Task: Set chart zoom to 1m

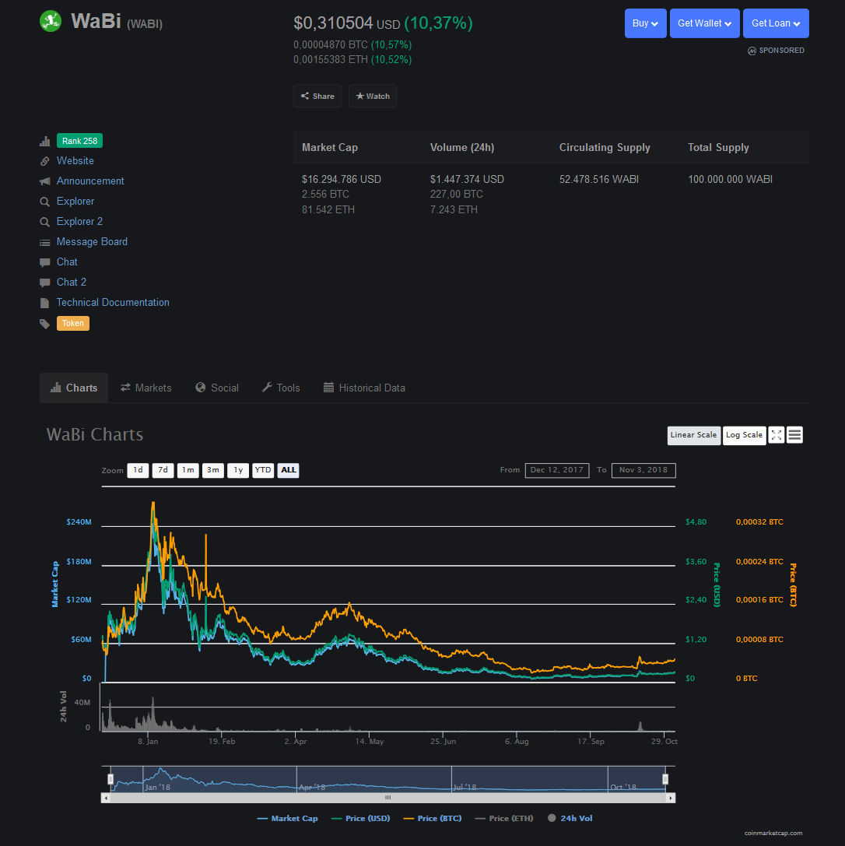Action: point(188,470)
